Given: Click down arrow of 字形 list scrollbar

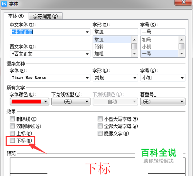Looking at the screenshot, I should (134, 54).
